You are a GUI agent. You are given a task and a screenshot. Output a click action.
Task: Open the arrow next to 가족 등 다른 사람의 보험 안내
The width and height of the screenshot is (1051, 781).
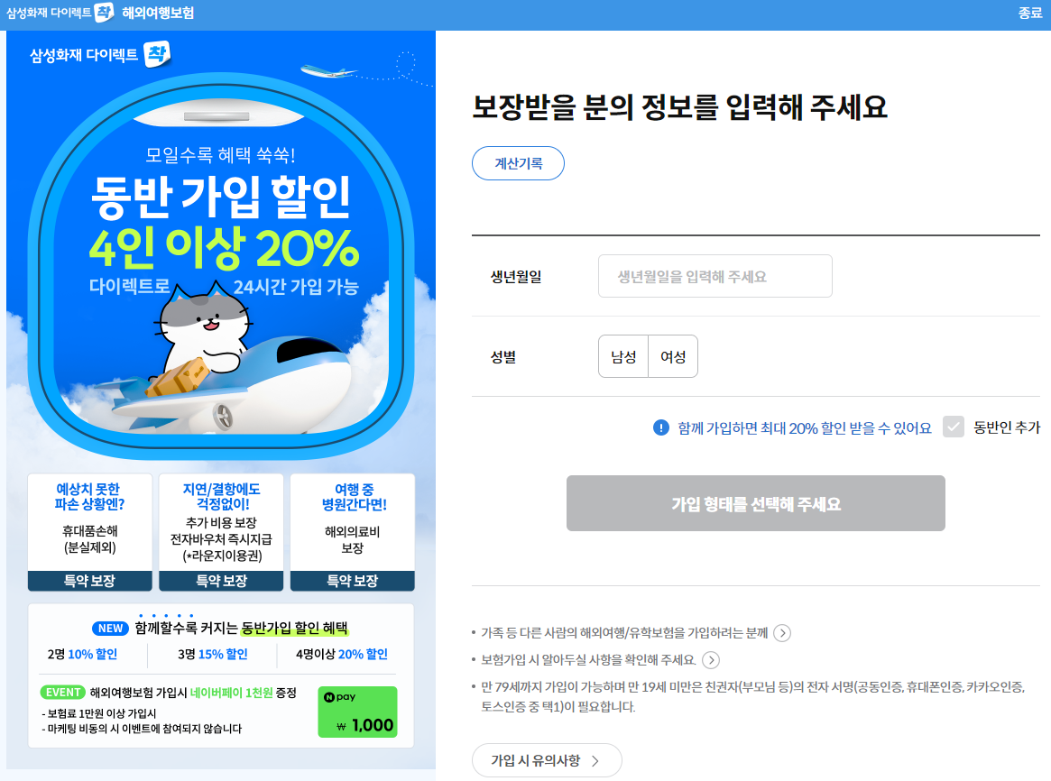(x=782, y=633)
